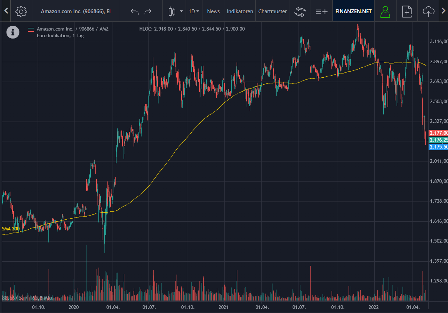
Task: Click the 2.011,00 price axis label
Action: tap(438, 161)
